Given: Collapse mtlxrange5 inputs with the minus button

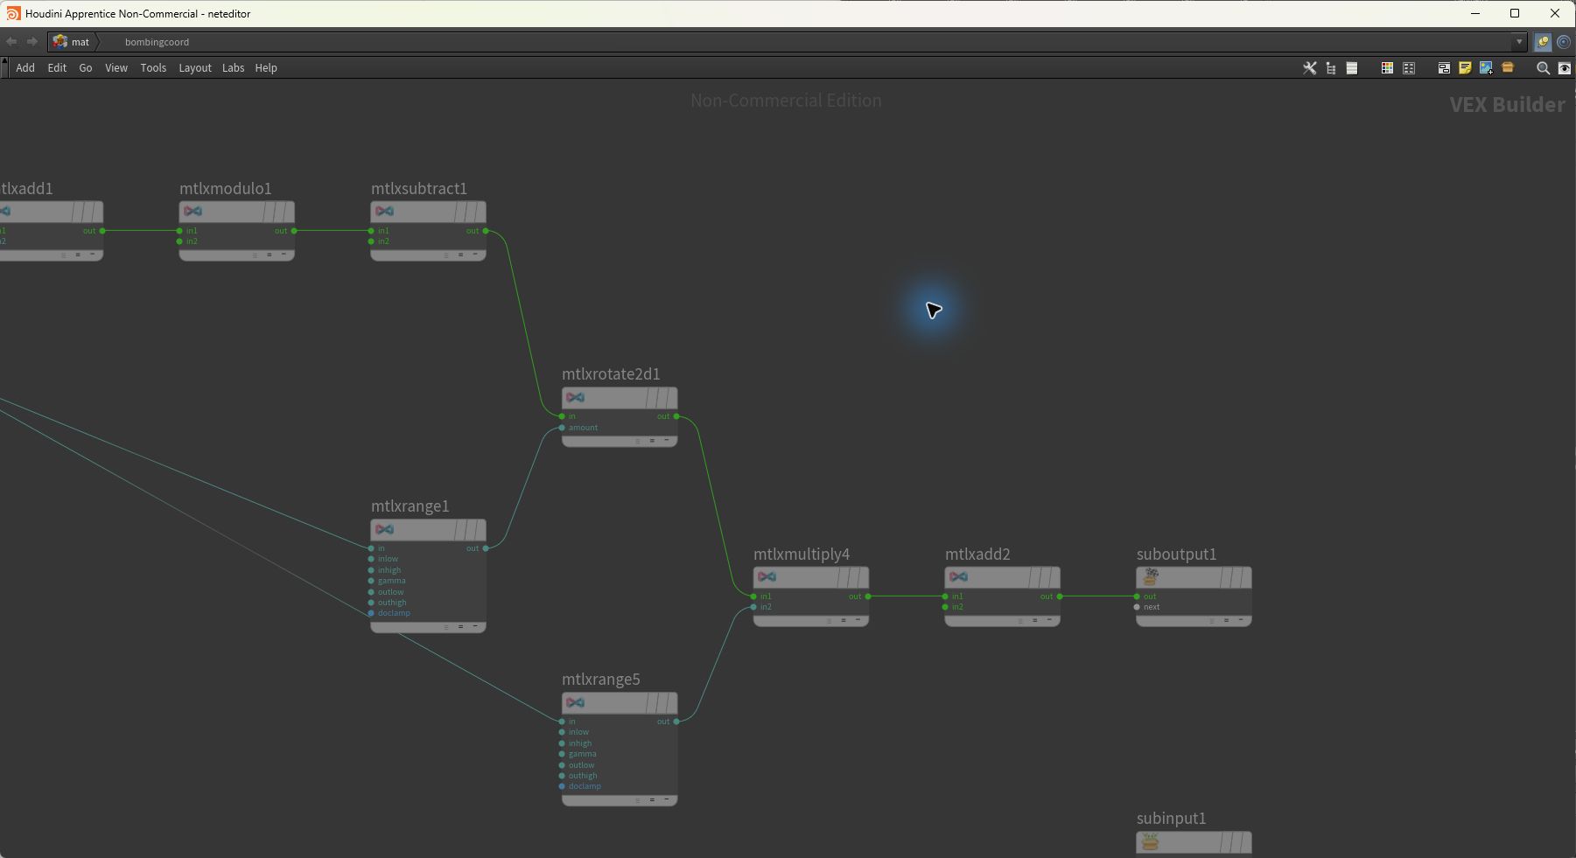Looking at the screenshot, I should point(667,799).
